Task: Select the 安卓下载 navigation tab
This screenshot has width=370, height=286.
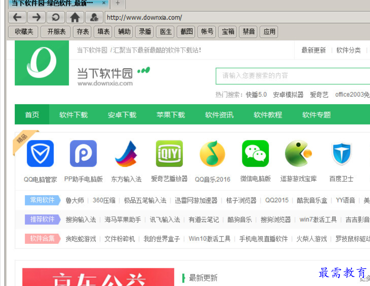Action: point(122,115)
